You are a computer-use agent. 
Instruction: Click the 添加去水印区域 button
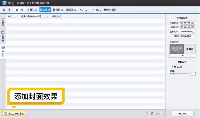pos(14,113)
